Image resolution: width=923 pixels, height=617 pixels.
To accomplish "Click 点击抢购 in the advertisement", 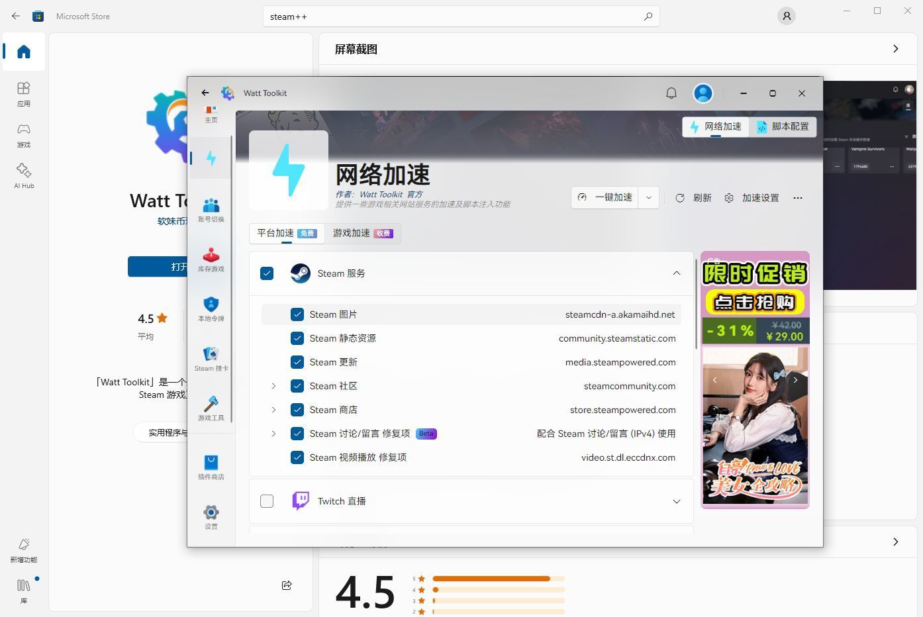I will [x=755, y=303].
